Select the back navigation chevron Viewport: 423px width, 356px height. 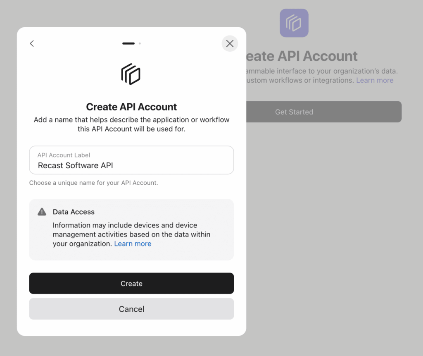point(32,43)
